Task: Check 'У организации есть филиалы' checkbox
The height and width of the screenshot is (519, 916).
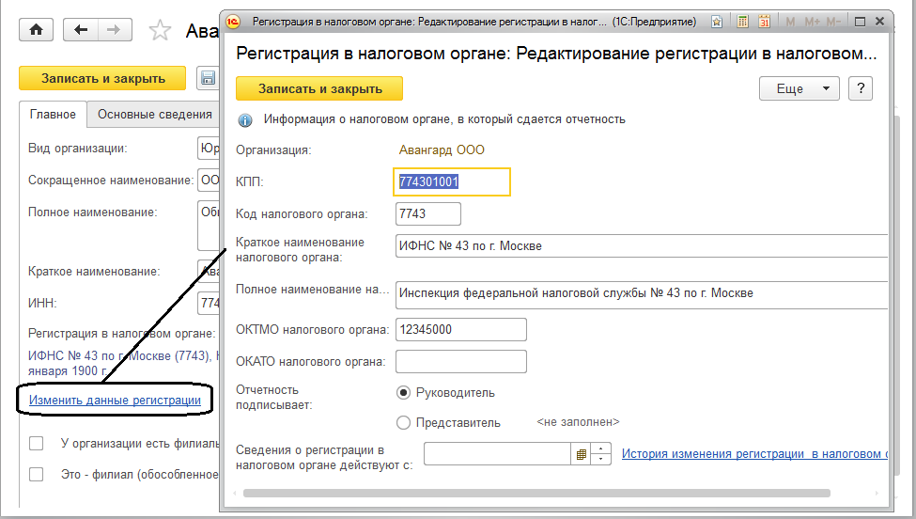Action: 37,444
